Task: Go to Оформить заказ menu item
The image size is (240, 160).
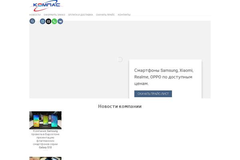Action: [54, 15]
